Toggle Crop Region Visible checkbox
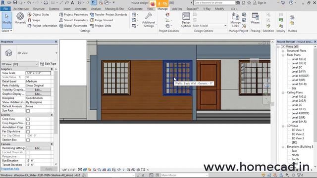 point(28,123)
